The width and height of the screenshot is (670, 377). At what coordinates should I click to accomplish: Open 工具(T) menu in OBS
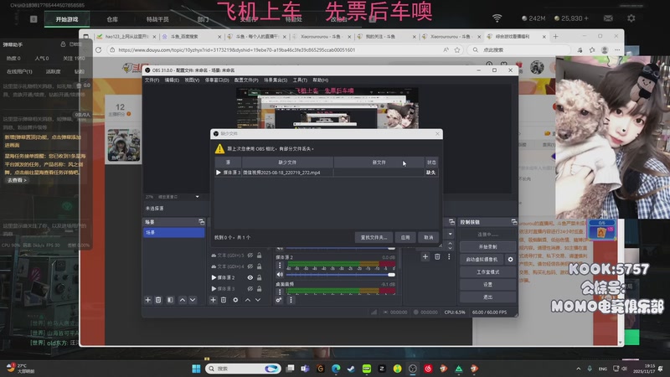click(x=300, y=80)
